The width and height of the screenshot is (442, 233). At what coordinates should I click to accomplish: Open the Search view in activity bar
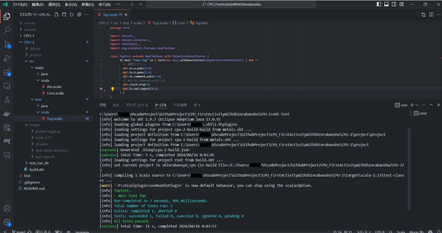(7, 31)
